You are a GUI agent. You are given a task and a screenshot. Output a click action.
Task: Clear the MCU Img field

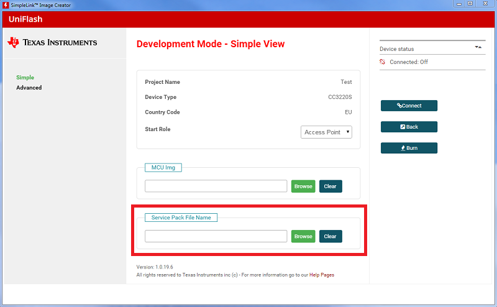tap(331, 186)
